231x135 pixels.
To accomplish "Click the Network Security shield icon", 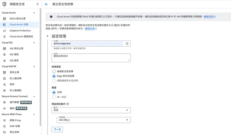I will tap(4, 4).
